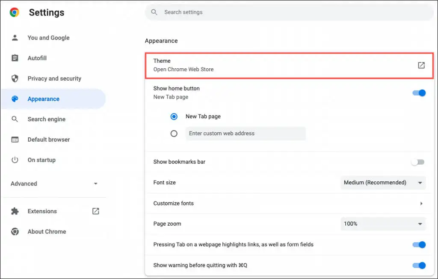Image resolution: width=438 pixels, height=279 pixels.
Task: Open Customize fonts submenu arrow
Action: click(421, 203)
